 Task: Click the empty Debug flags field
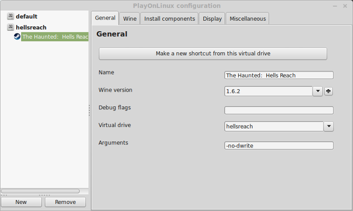click(279, 110)
